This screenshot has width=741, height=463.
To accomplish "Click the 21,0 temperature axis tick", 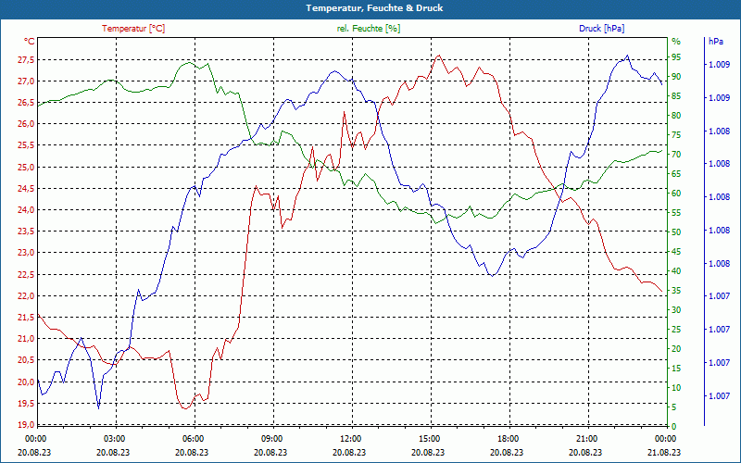I will point(26,339).
